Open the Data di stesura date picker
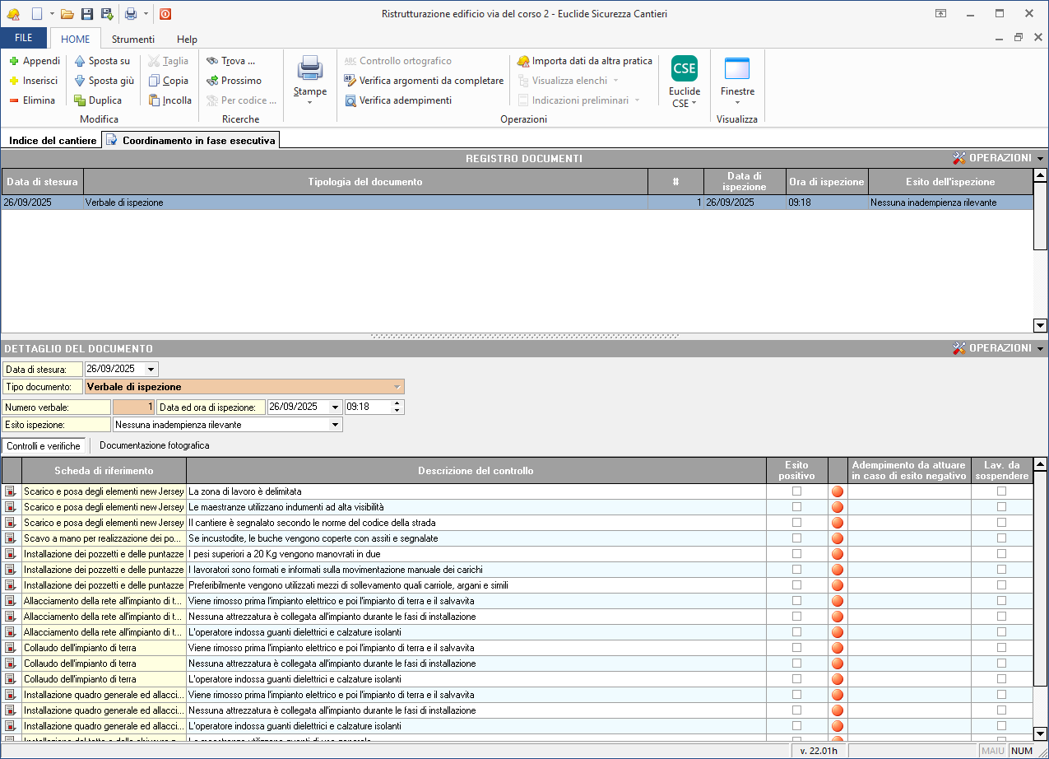1049x759 pixels. tap(151, 370)
